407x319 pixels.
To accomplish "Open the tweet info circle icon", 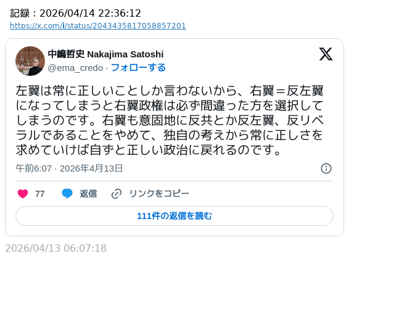I will click(326, 168).
